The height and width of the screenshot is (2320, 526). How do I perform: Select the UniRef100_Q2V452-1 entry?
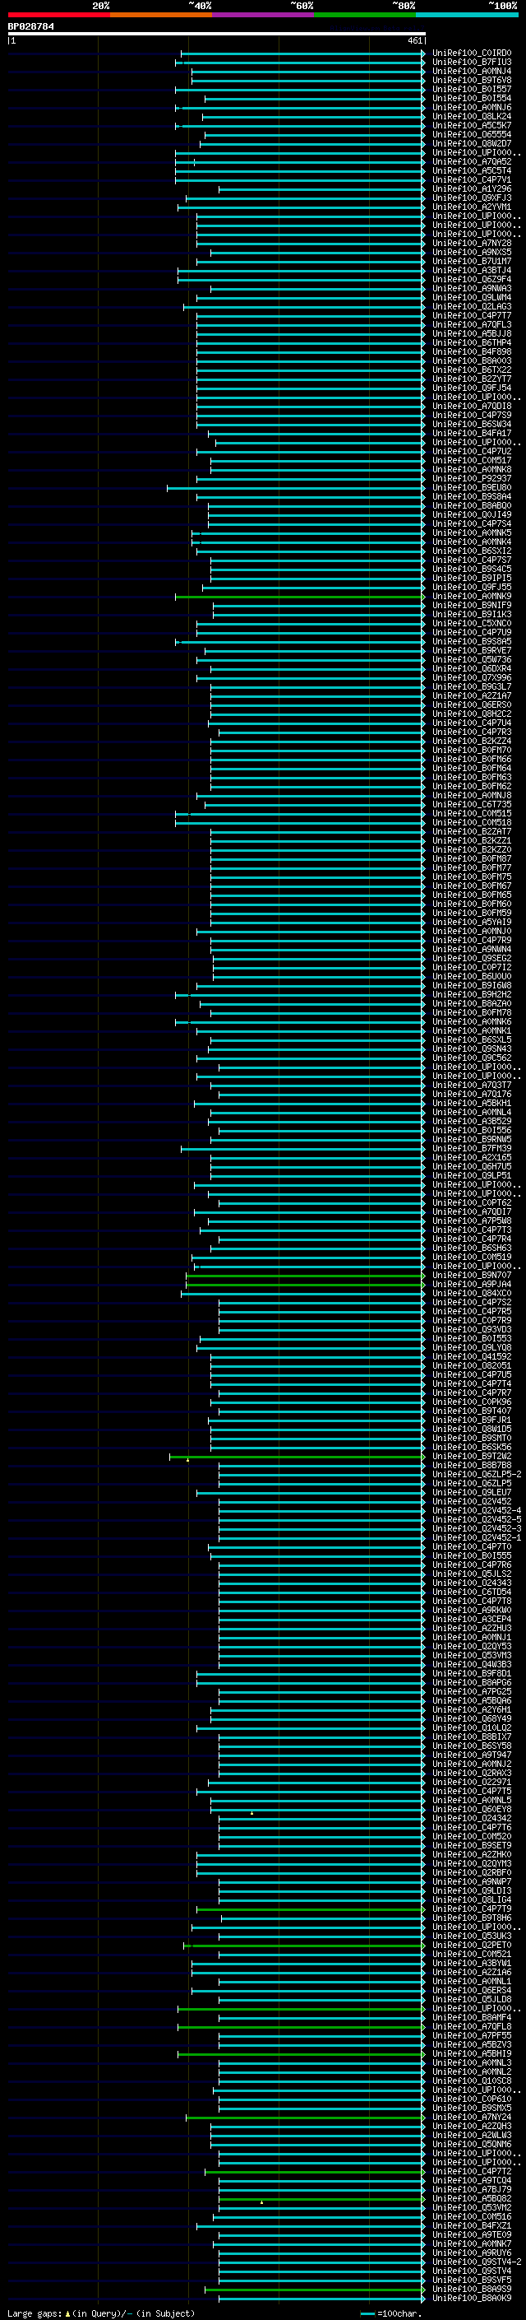tap(477, 1537)
